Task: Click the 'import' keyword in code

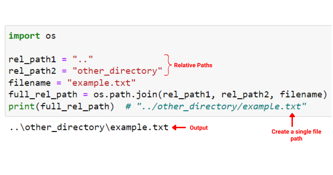Action: click(x=24, y=36)
